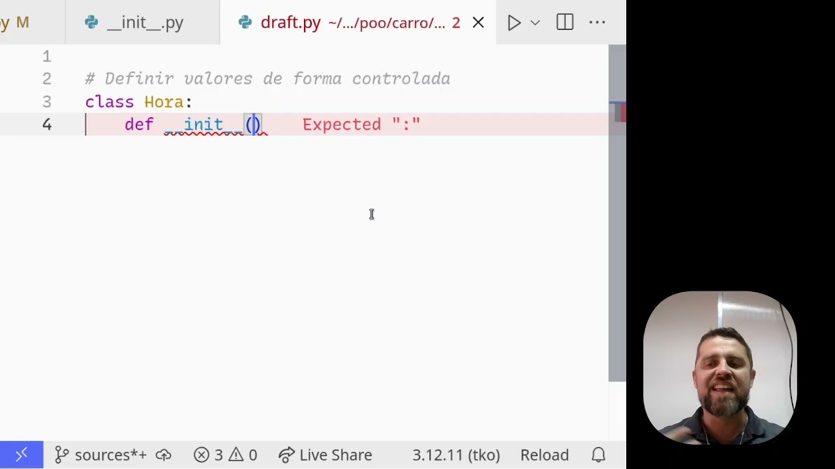
Task: Open the sources*+ git branch menu
Action: click(x=101, y=455)
